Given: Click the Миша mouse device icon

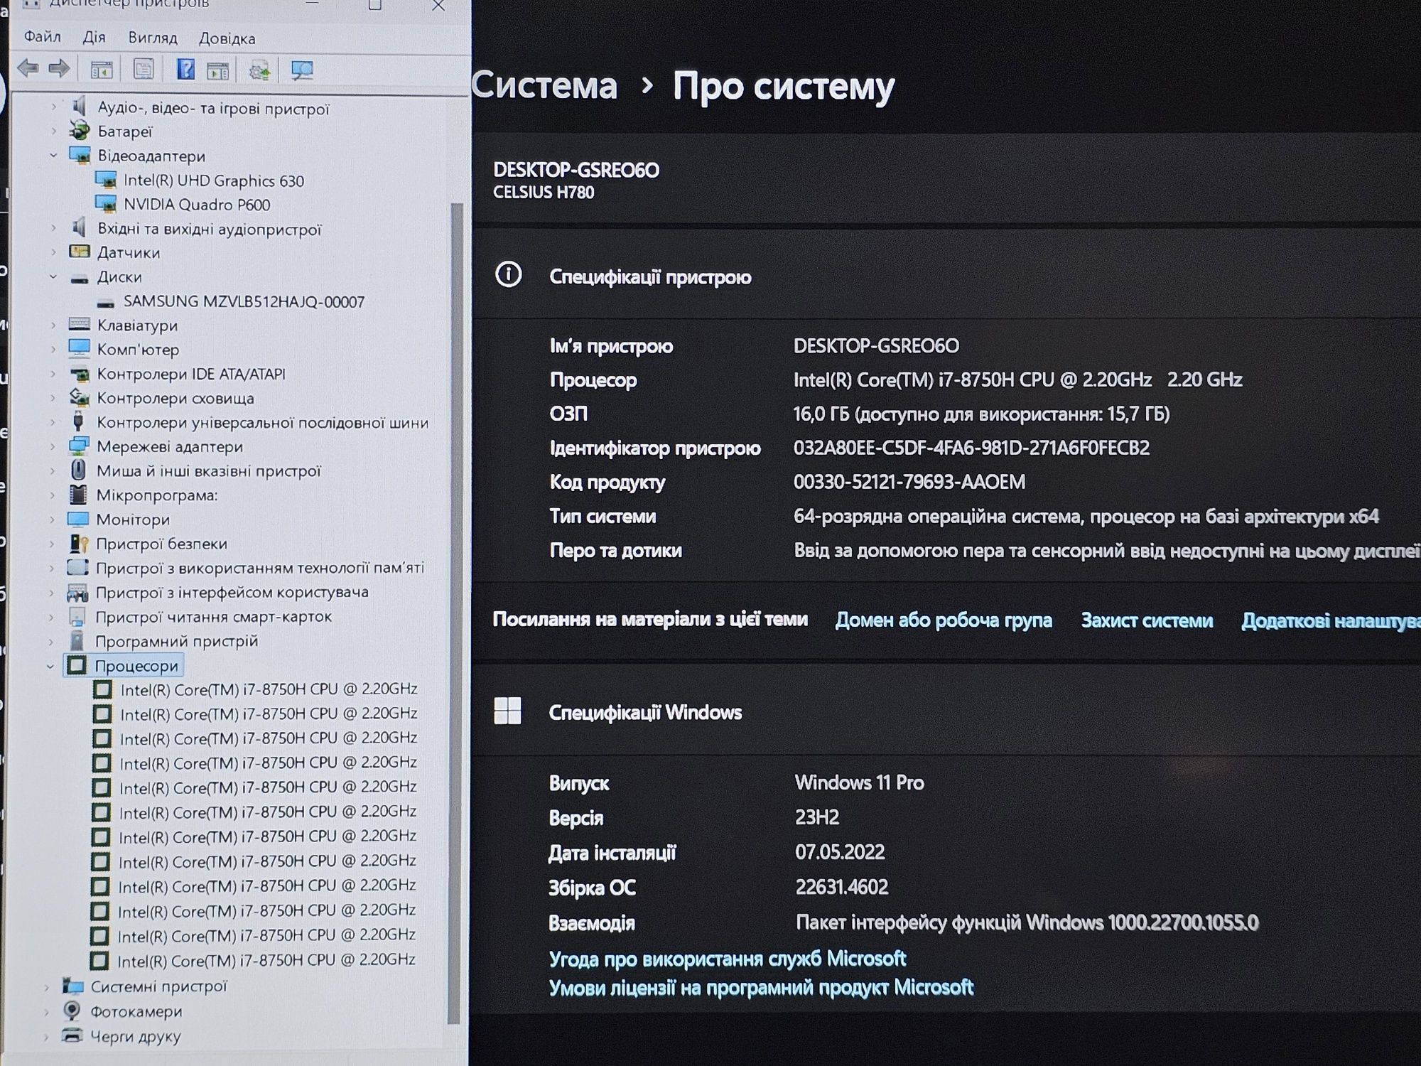Looking at the screenshot, I should coord(79,470).
